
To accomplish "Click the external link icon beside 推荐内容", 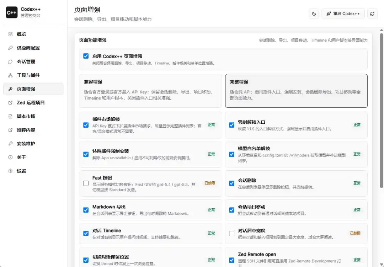I will [x=10, y=130].
